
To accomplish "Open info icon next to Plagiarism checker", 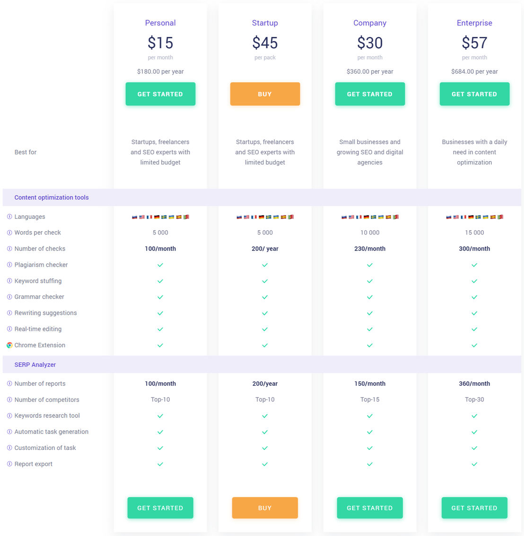I will [9, 265].
